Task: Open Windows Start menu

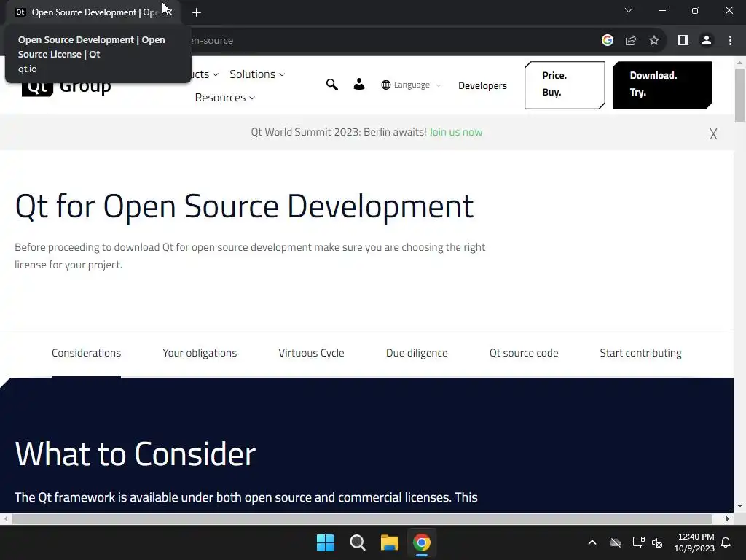Action: click(x=326, y=542)
